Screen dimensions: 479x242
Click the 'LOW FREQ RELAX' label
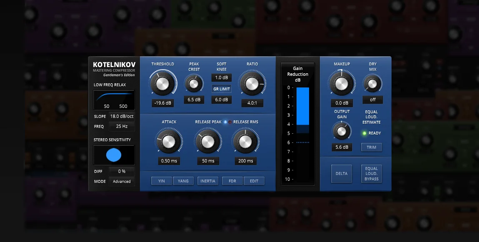click(x=110, y=85)
